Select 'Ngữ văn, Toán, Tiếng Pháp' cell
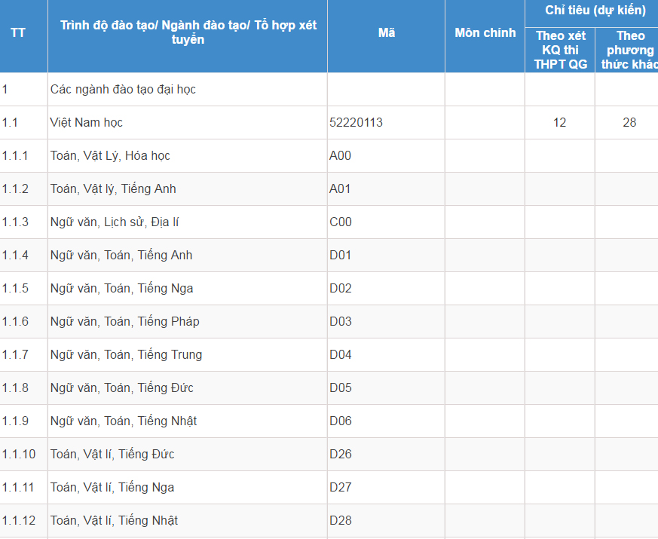658x539 pixels. pyautogui.click(x=125, y=322)
